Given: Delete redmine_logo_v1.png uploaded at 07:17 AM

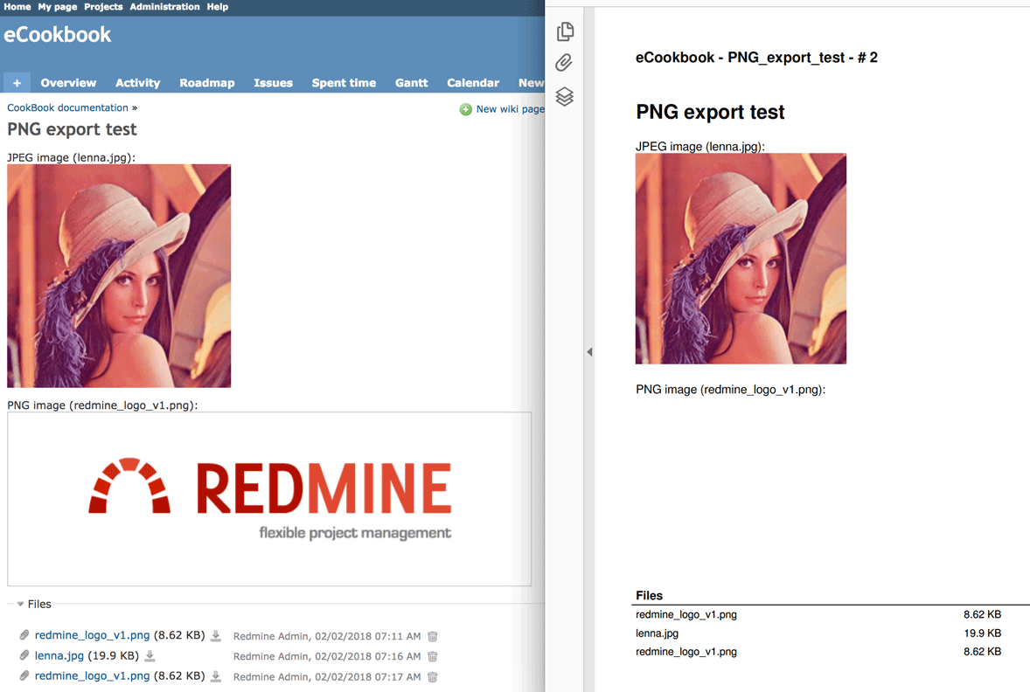Looking at the screenshot, I should tap(432, 677).
